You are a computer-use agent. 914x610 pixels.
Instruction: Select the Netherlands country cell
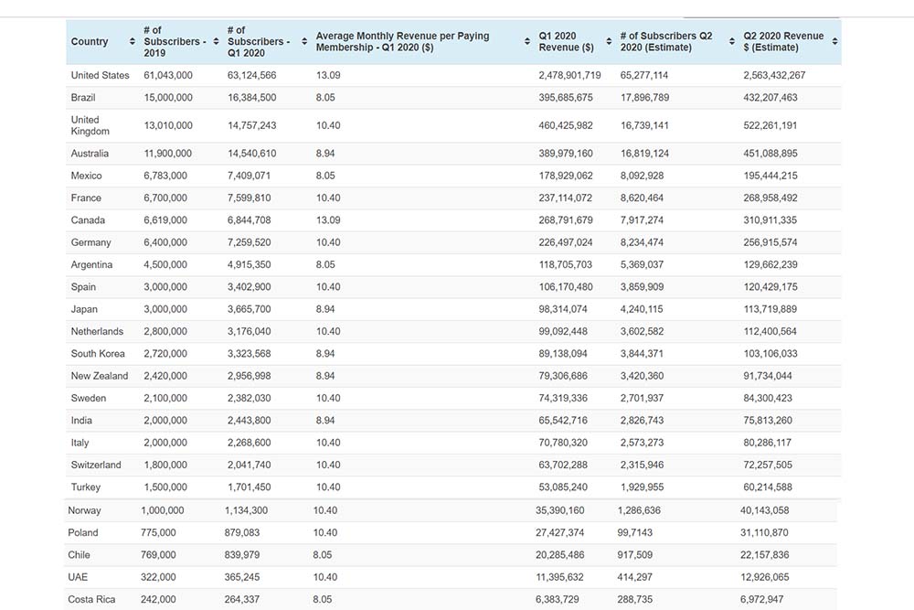[98, 331]
